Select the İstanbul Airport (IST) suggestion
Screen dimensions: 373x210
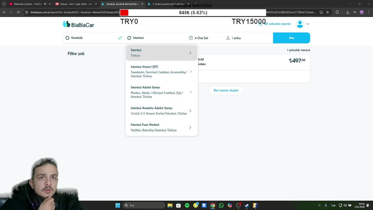point(162,71)
